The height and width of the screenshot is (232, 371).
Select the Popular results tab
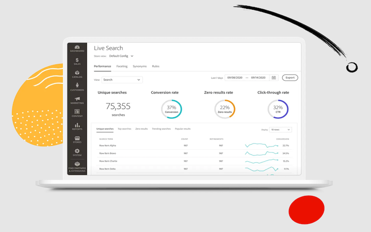pos(183,129)
